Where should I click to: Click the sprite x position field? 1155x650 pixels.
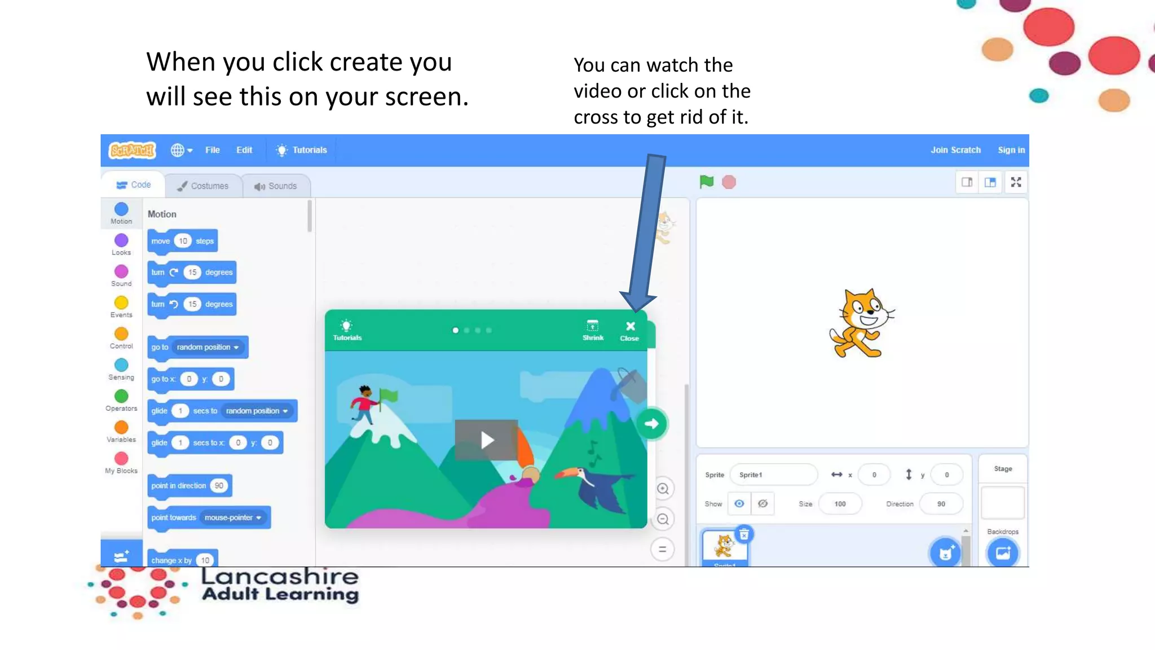click(x=874, y=475)
